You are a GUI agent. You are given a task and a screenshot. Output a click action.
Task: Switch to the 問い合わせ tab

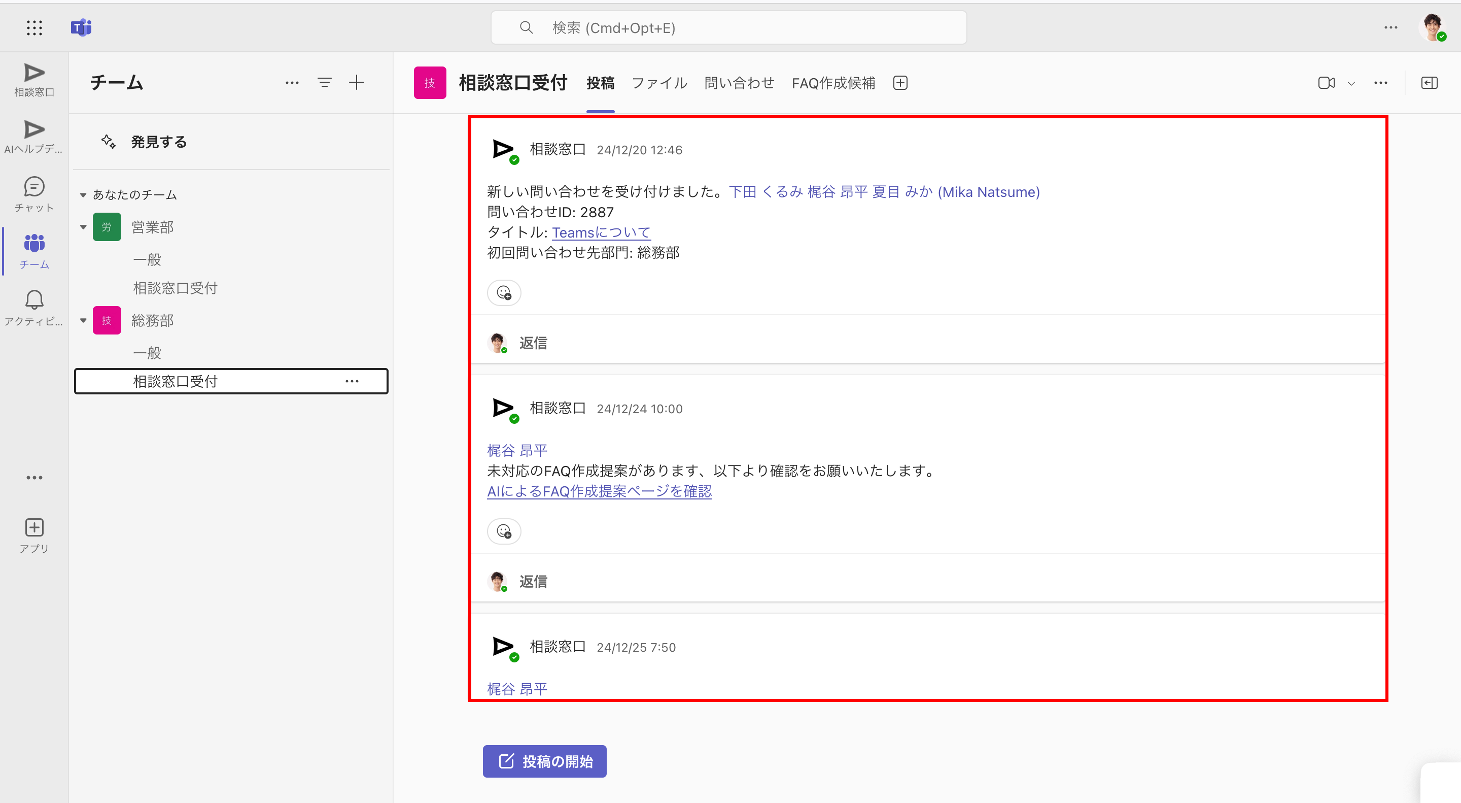(x=739, y=83)
